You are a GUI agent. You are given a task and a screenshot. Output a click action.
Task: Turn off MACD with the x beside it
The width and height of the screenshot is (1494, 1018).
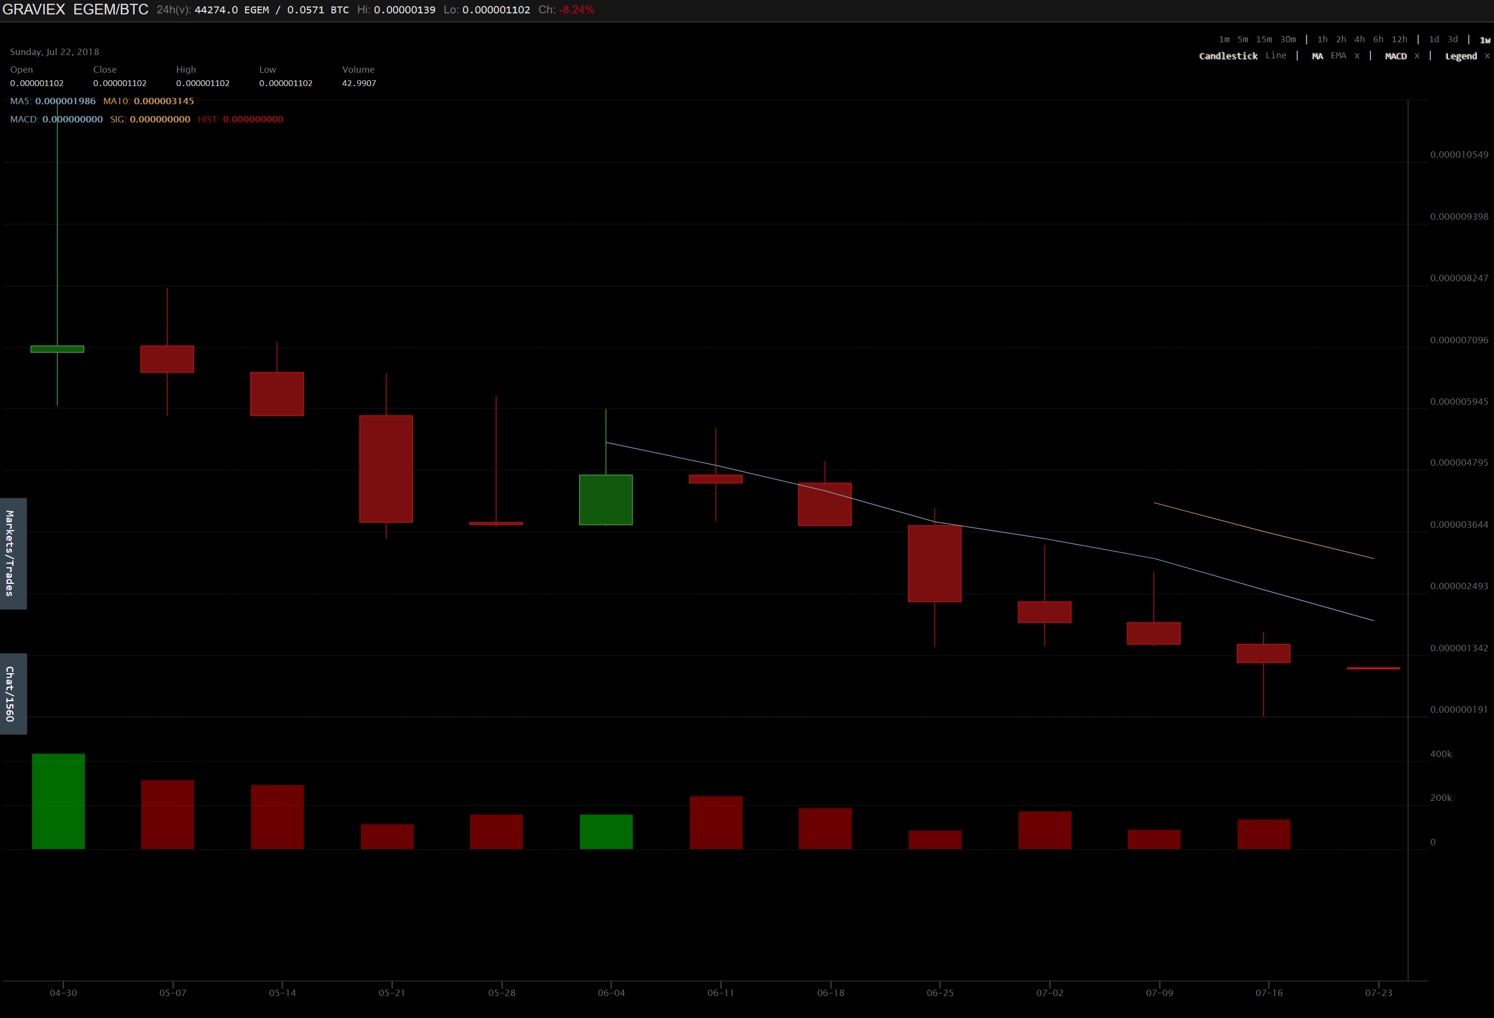(1417, 56)
